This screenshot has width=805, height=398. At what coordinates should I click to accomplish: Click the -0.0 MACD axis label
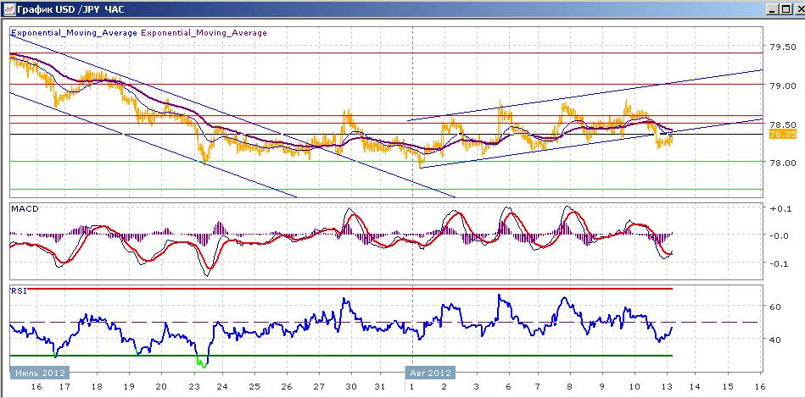pos(780,235)
